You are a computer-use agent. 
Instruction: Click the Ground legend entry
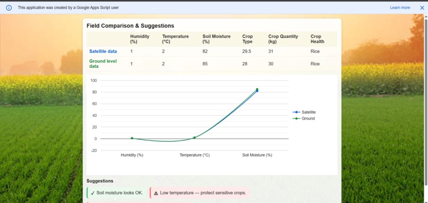tap(304, 119)
